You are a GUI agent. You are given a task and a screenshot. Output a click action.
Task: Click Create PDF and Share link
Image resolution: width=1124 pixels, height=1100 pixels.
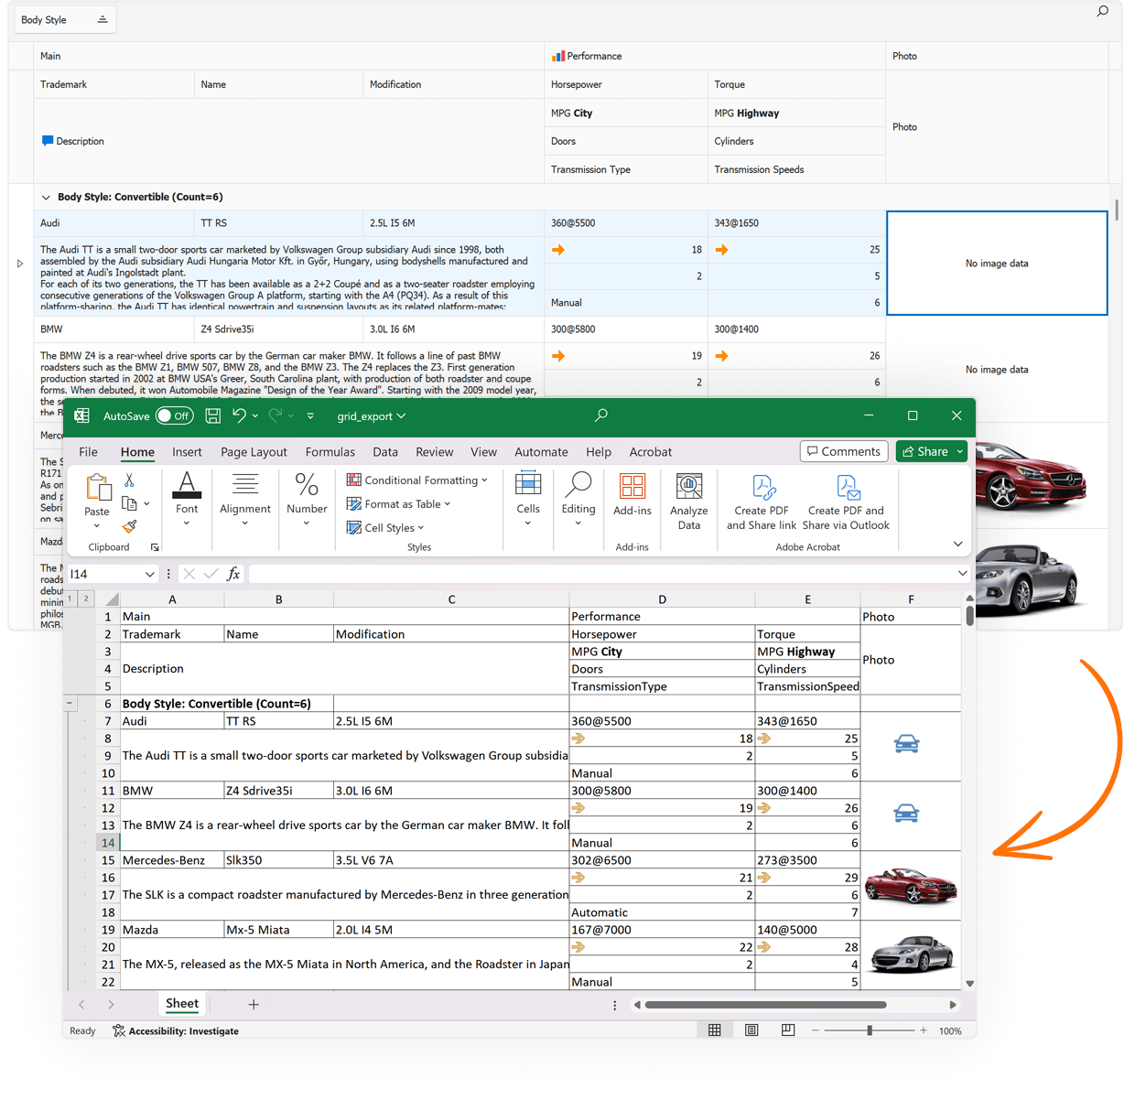[x=762, y=501]
